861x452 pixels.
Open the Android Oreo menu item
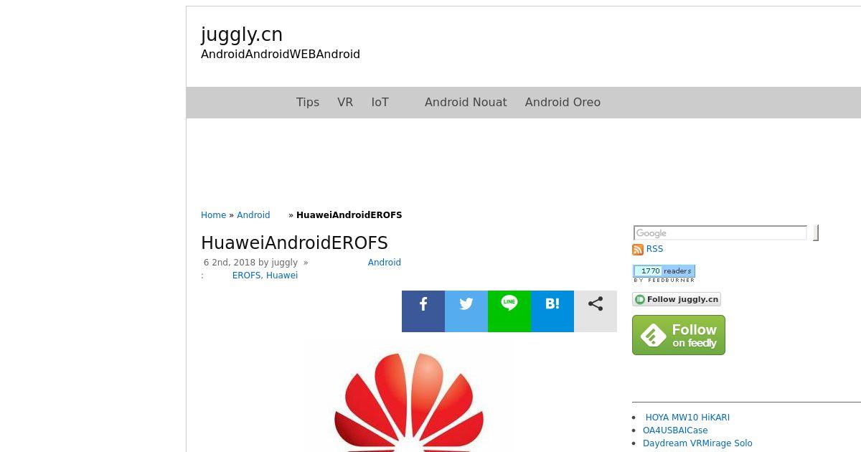coord(563,103)
